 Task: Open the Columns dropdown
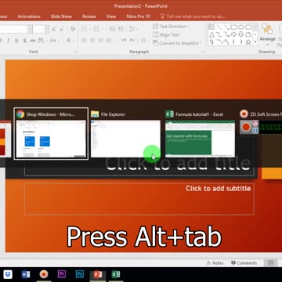click(144, 41)
